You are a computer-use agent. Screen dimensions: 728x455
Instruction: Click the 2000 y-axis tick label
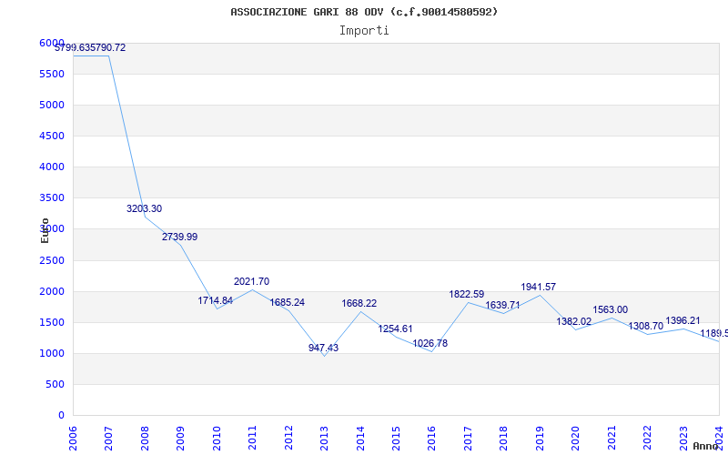click(52, 291)
